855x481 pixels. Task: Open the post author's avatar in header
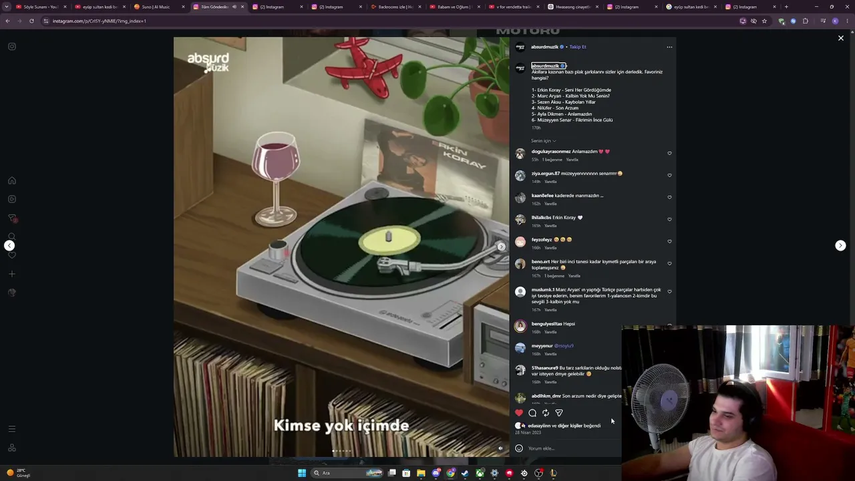point(520,47)
